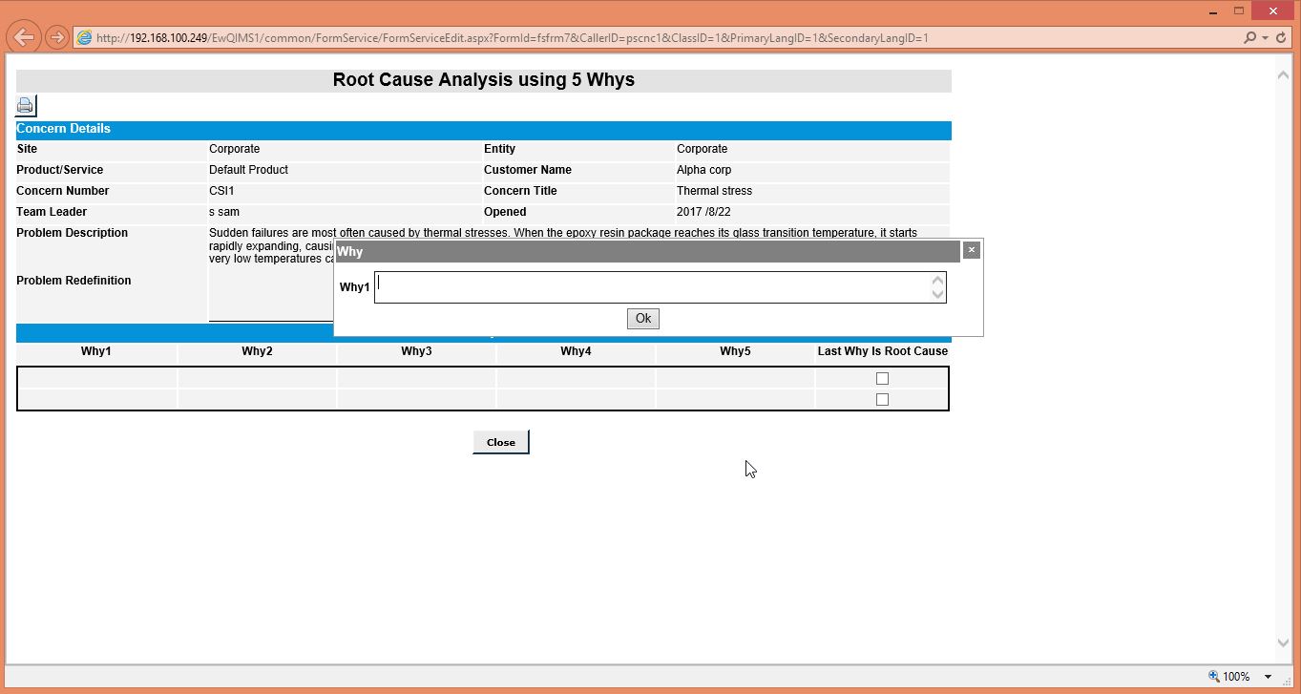
Task: Click the Internet Explorer page icon in address bar
Action: [84, 38]
